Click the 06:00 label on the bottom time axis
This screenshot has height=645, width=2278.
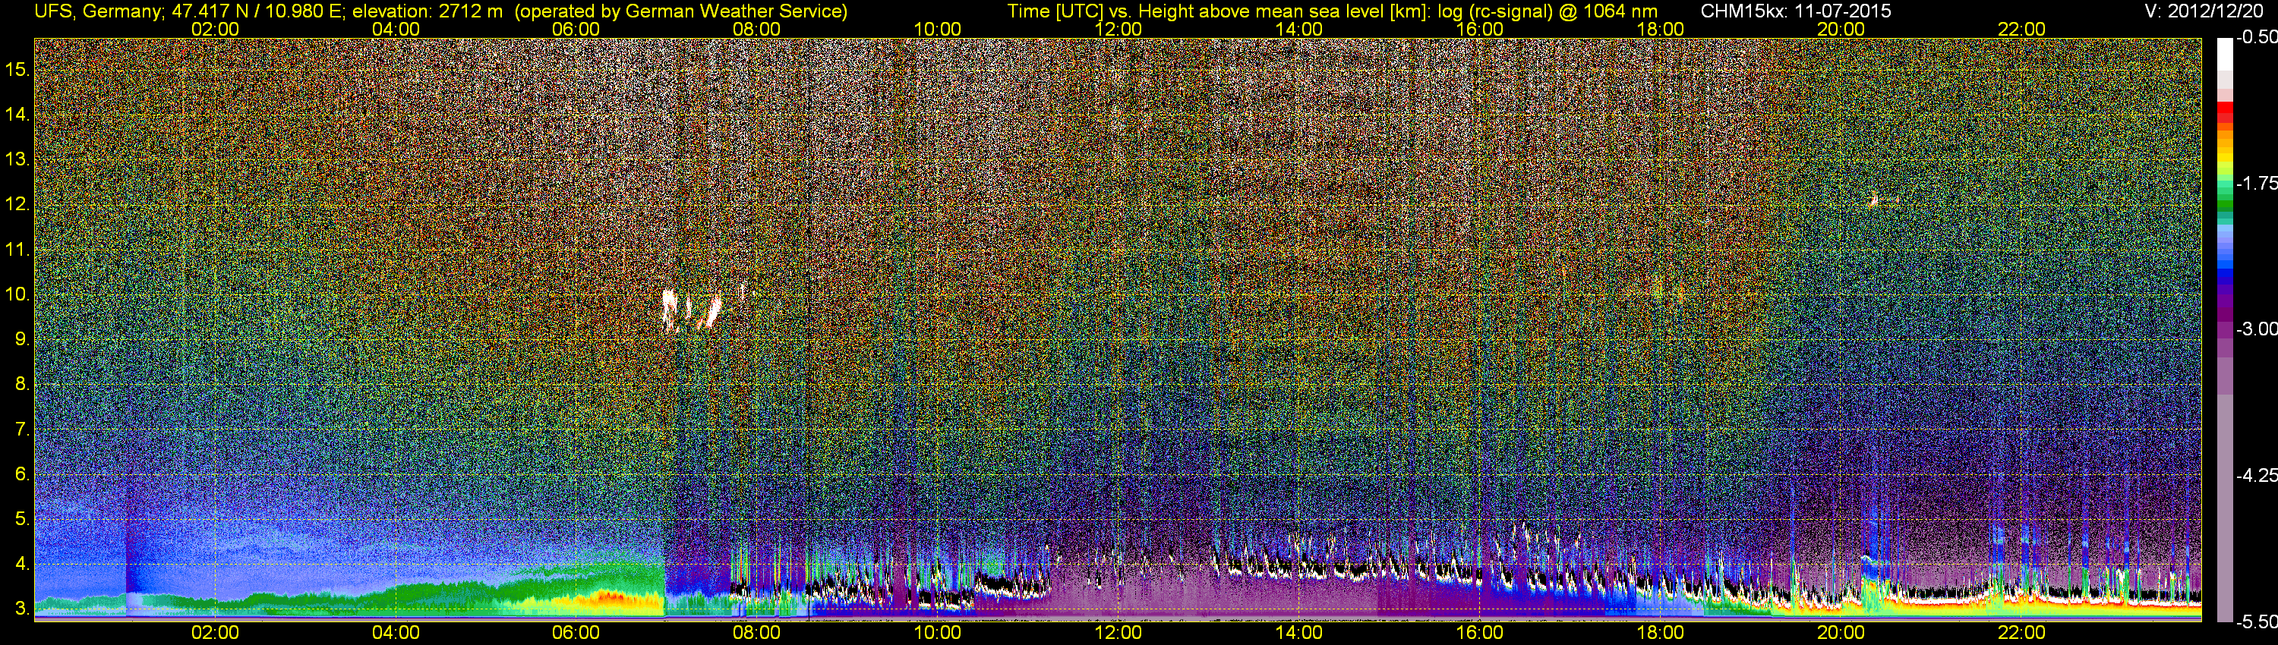[576, 633]
